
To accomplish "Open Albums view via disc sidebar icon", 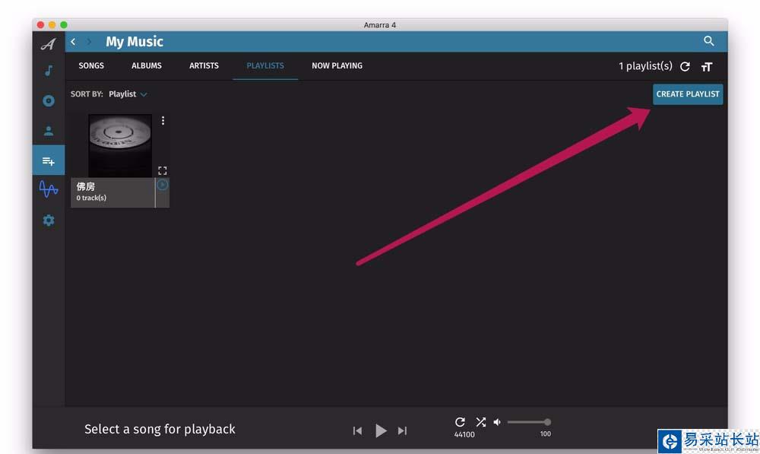I will pyautogui.click(x=49, y=101).
